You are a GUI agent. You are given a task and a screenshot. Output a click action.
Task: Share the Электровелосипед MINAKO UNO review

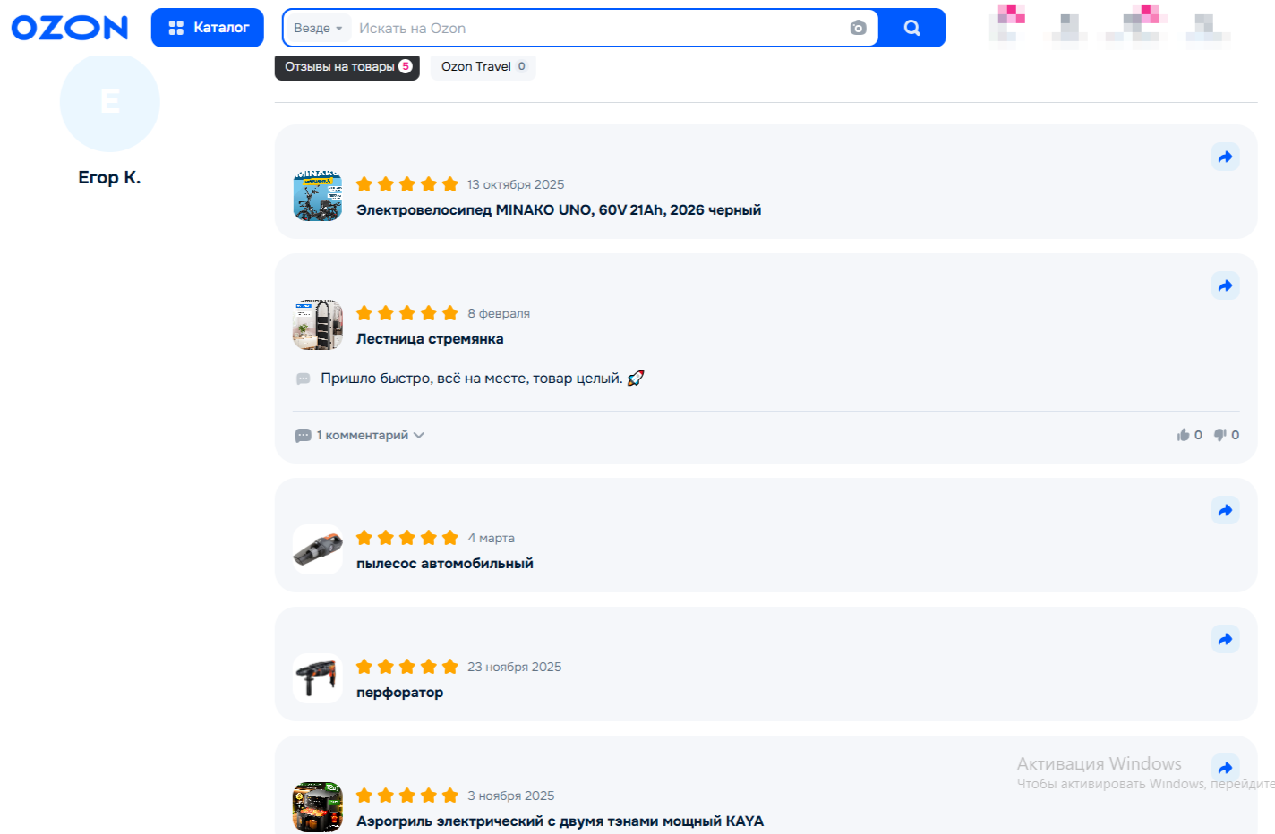pyautogui.click(x=1226, y=157)
